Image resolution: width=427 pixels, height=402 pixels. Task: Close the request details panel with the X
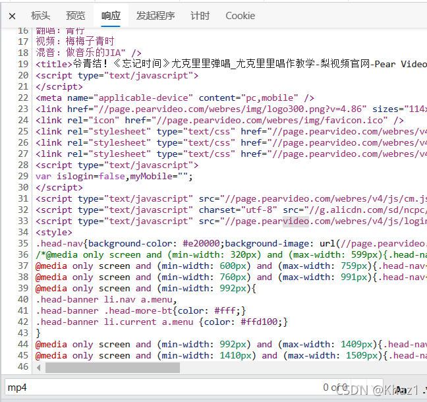click(12, 16)
